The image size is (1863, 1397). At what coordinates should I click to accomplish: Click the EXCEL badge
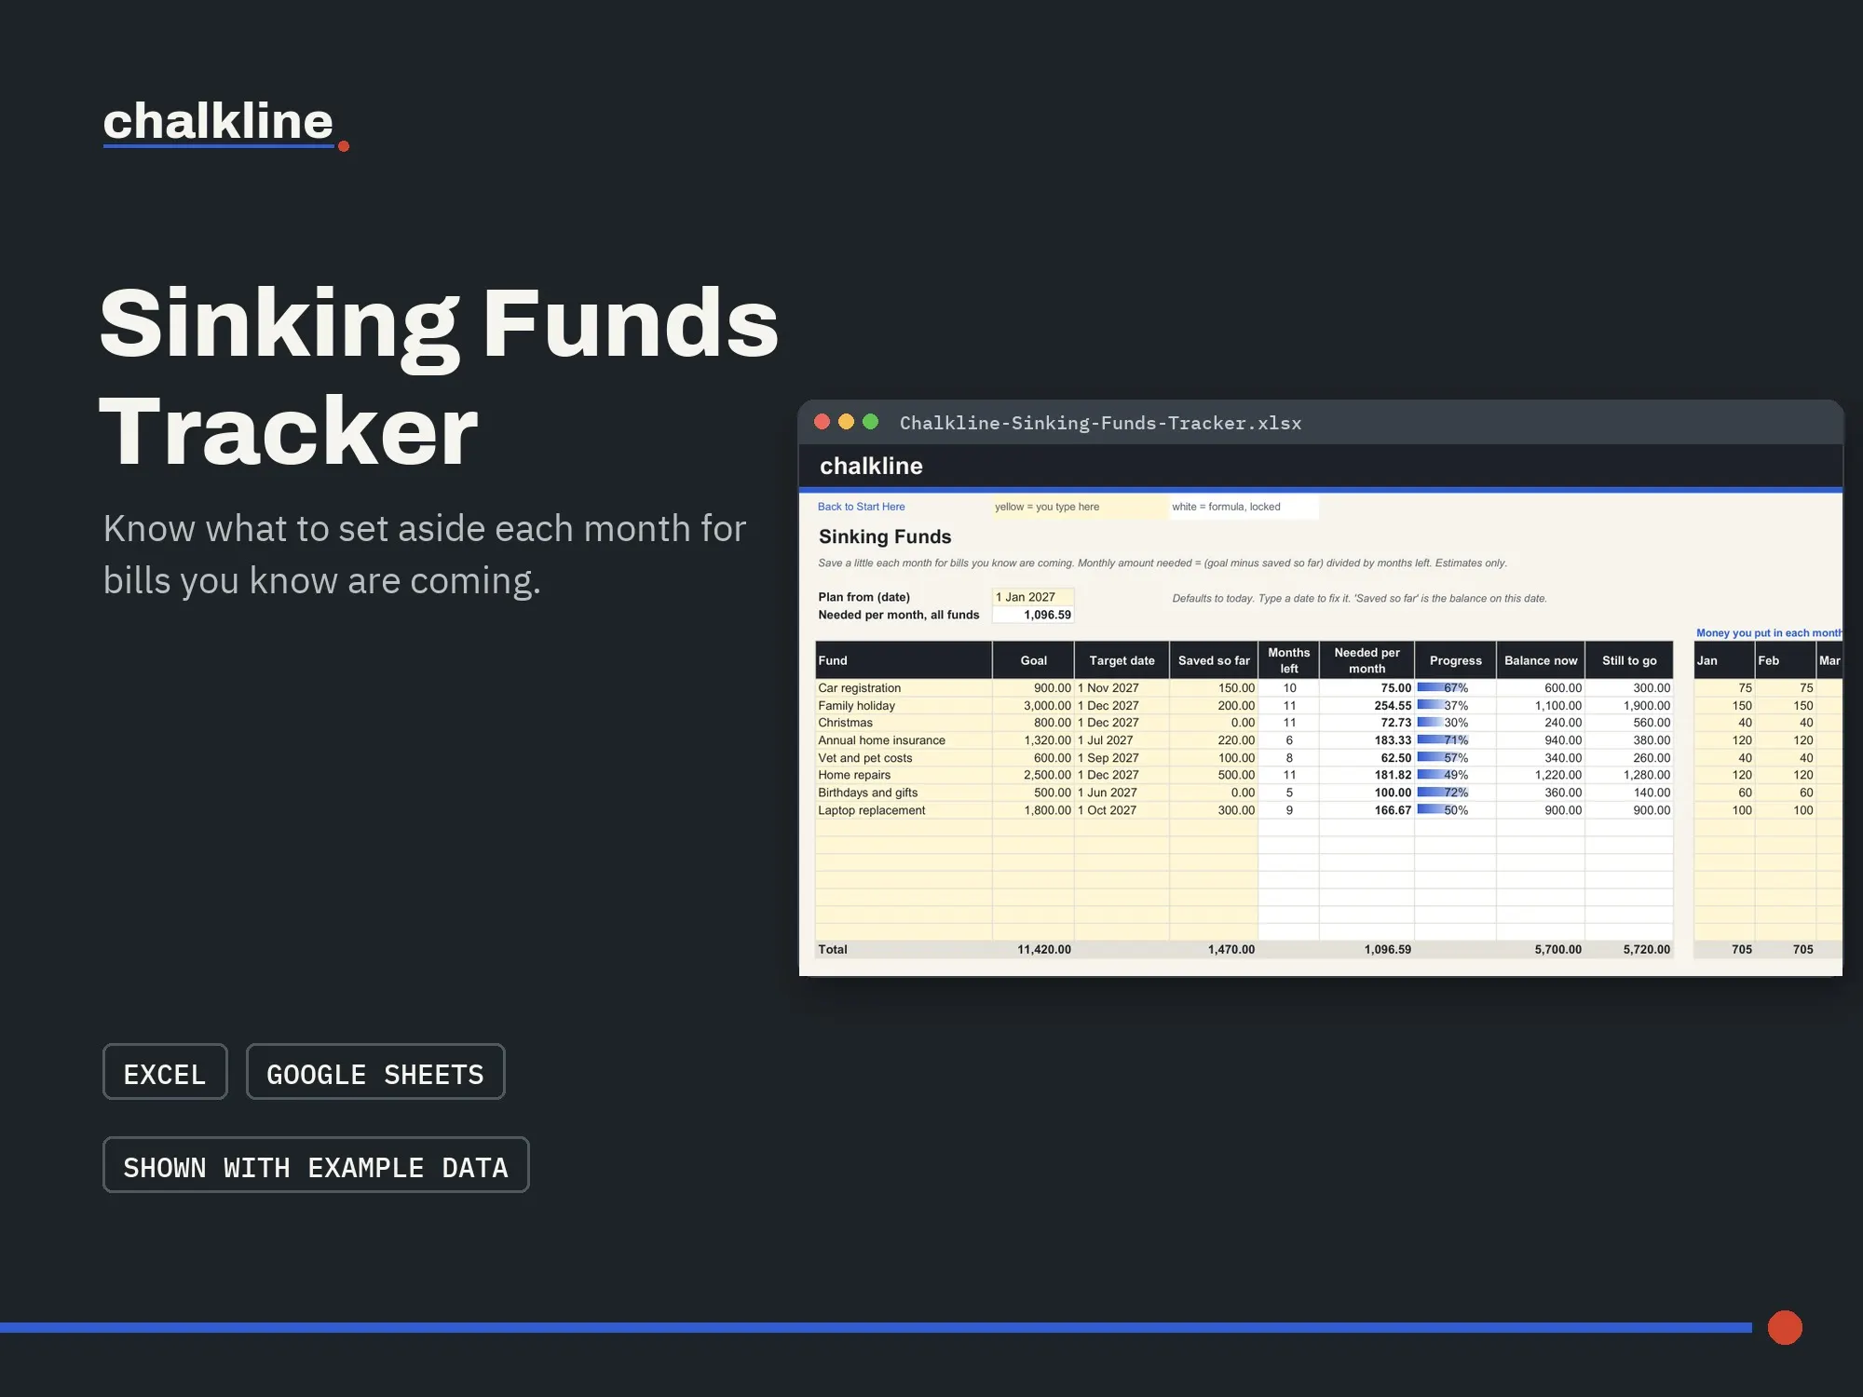pyautogui.click(x=165, y=1072)
